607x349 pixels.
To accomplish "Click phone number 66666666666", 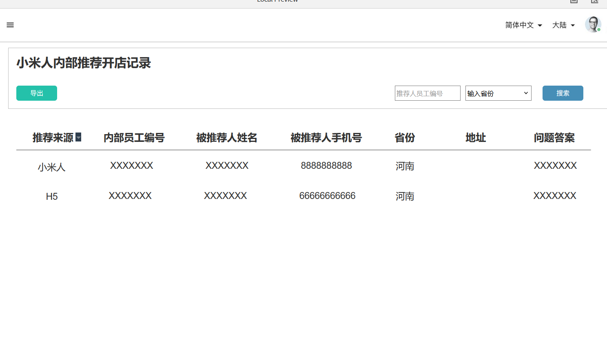I will click(x=327, y=196).
